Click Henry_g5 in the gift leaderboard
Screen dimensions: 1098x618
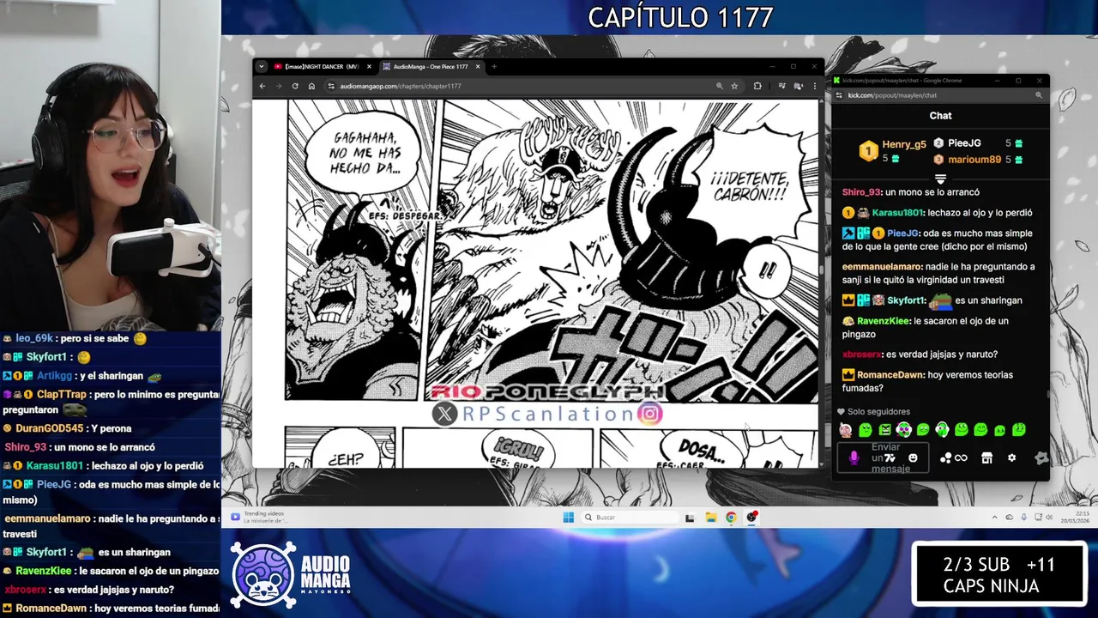click(x=904, y=144)
